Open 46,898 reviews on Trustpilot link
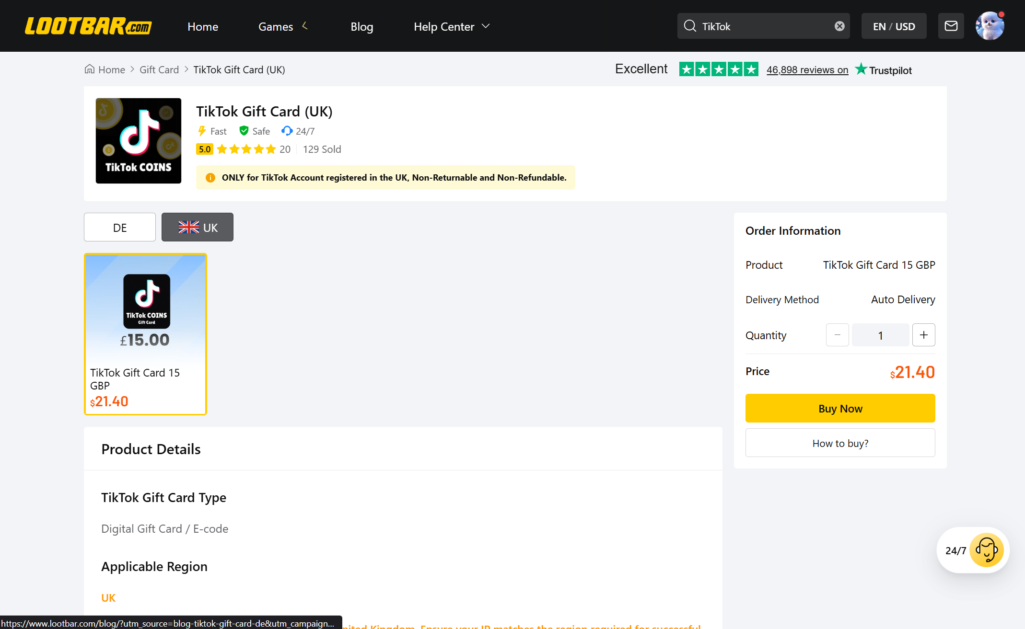This screenshot has height=629, width=1025. click(807, 70)
